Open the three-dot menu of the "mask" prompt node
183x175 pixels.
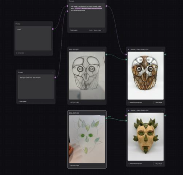coord(50,24)
